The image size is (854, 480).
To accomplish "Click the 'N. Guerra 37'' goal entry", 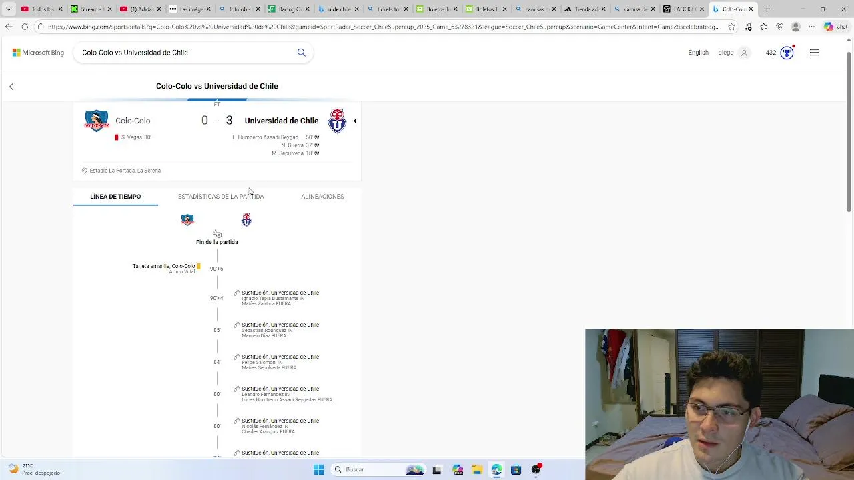I will (300, 145).
